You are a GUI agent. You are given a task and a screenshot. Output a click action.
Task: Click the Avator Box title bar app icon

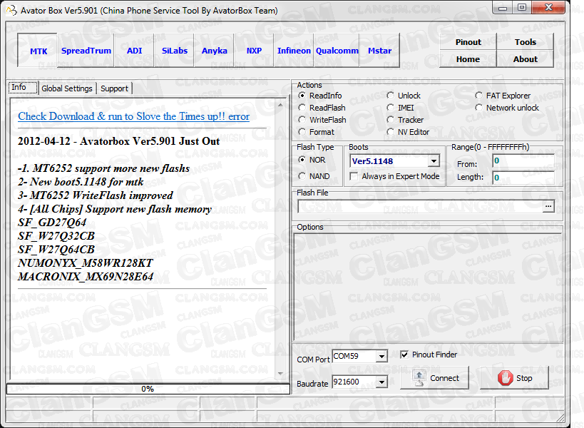point(11,11)
